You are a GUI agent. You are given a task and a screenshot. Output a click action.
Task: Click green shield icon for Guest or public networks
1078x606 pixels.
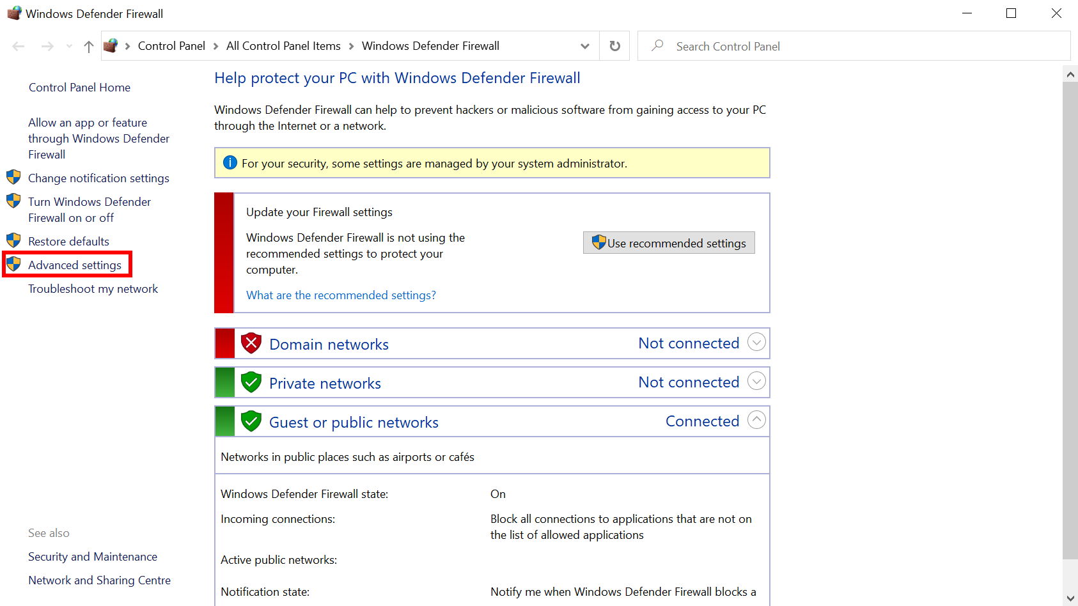coord(251,421)
